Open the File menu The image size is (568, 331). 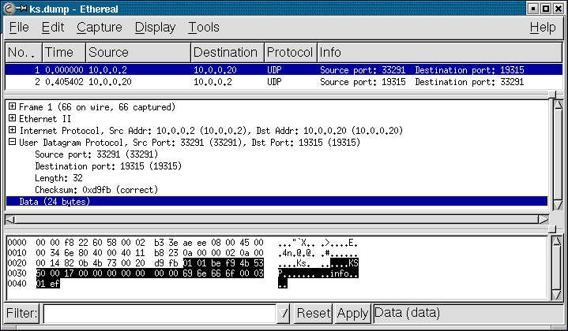click(x=19, y=28)
